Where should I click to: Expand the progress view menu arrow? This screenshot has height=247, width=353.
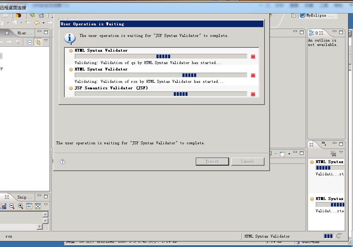point(341,153)
